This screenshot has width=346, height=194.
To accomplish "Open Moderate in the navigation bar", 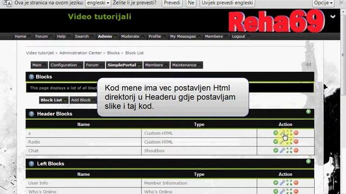I will [130, 37].
